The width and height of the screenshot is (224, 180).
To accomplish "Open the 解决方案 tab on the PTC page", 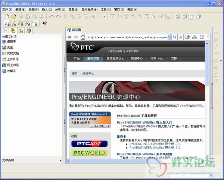I will click(x=93, y=59).
